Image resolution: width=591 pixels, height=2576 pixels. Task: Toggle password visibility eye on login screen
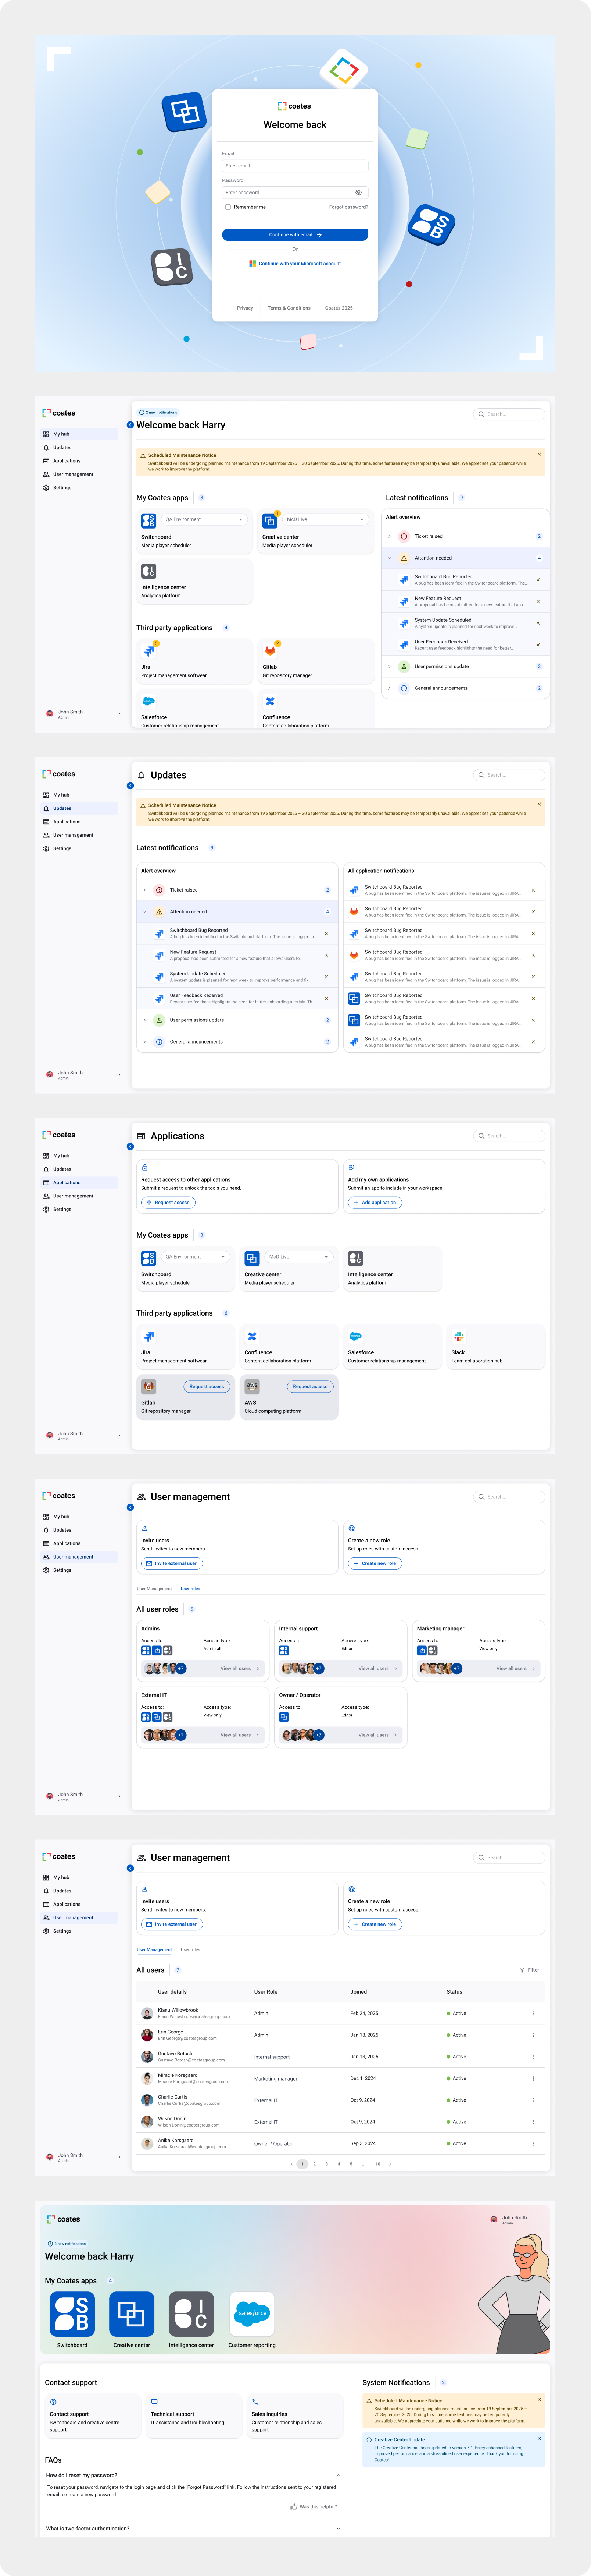(358, 192)
